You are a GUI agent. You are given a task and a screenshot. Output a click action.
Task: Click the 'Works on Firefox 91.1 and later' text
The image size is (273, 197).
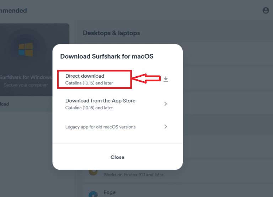134,175
